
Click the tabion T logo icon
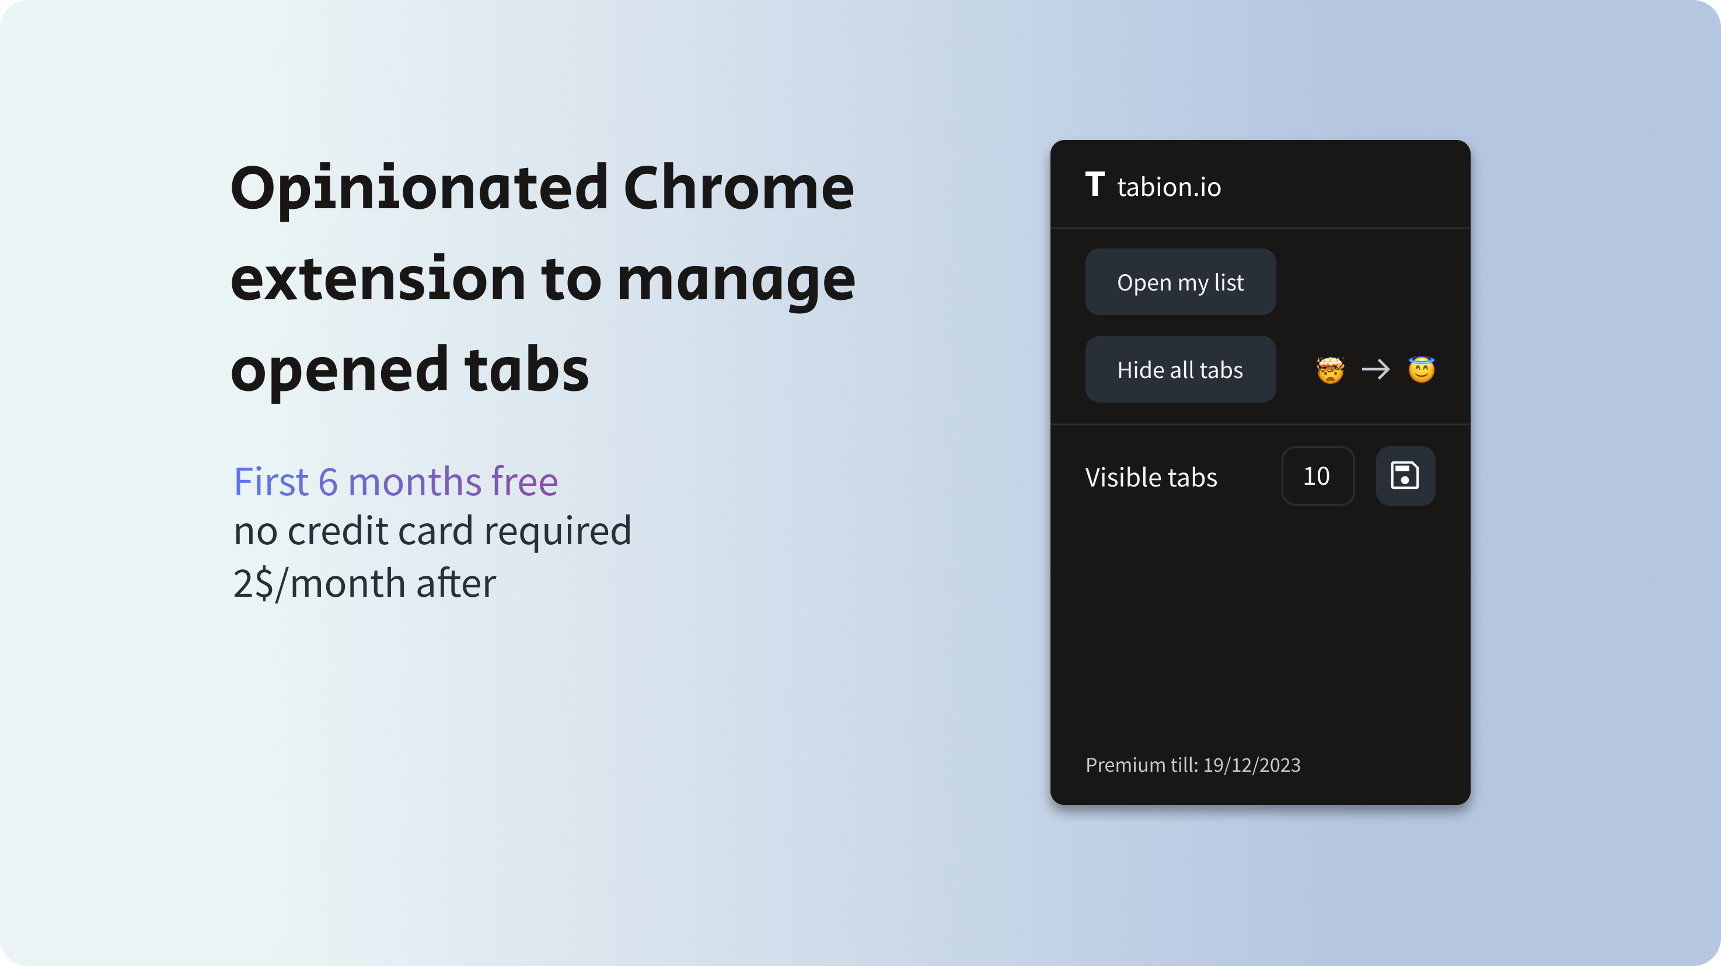[1094, 184]
